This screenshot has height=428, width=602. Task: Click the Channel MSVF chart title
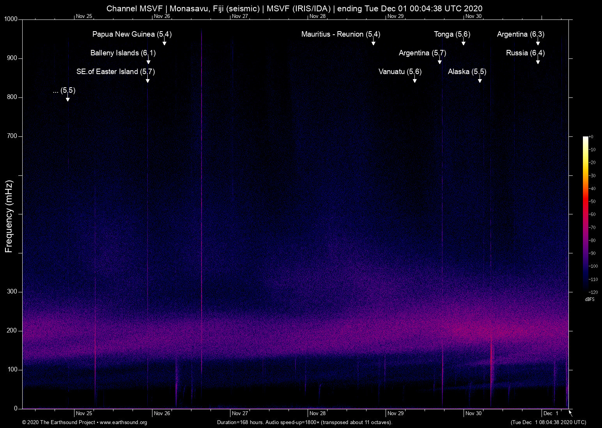coord(294,9)
